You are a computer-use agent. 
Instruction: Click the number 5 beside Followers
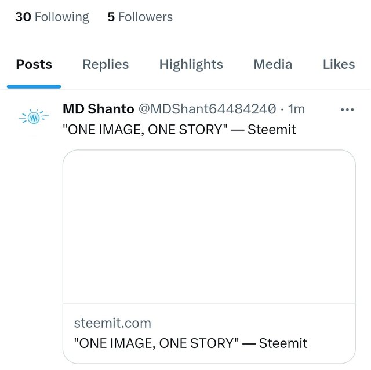click(111, 17)
